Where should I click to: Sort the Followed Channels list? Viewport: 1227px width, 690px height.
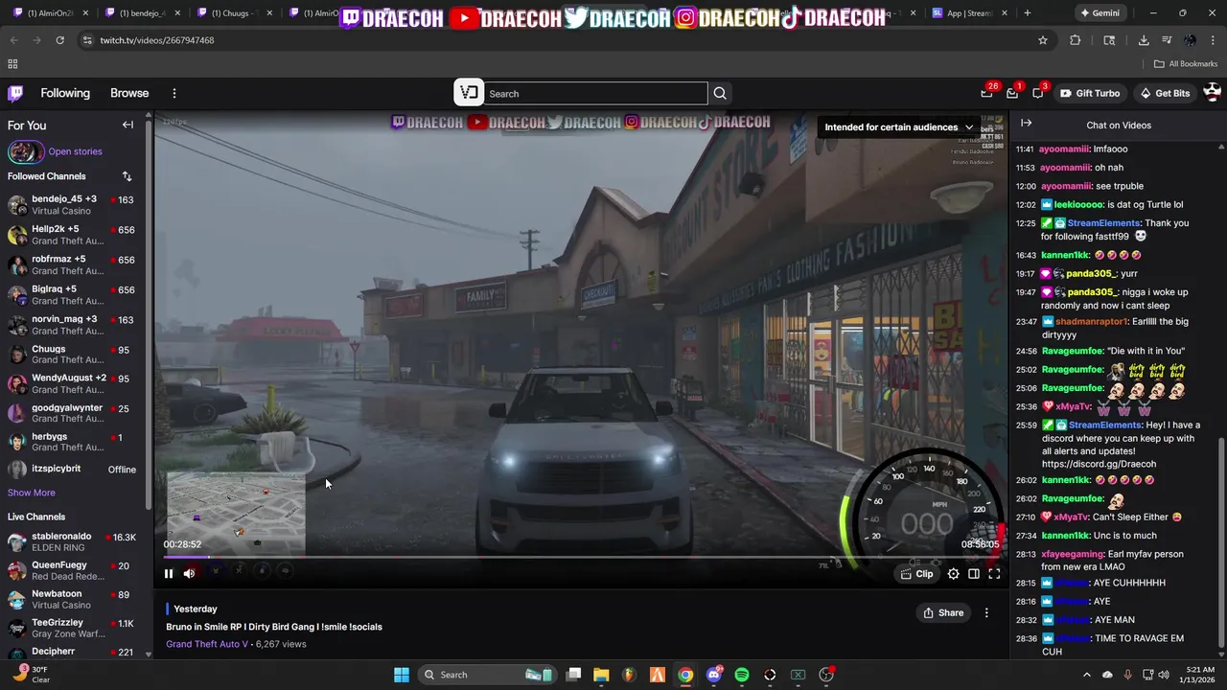127,176
